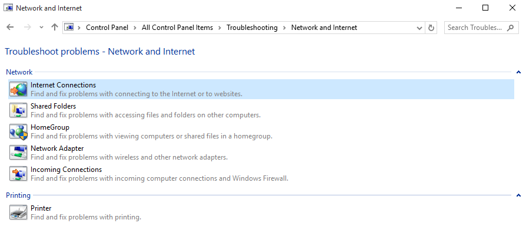Open the Shared Folders text link
The height and width of the screenshot is (230, 526).
(x=53, y=106)
